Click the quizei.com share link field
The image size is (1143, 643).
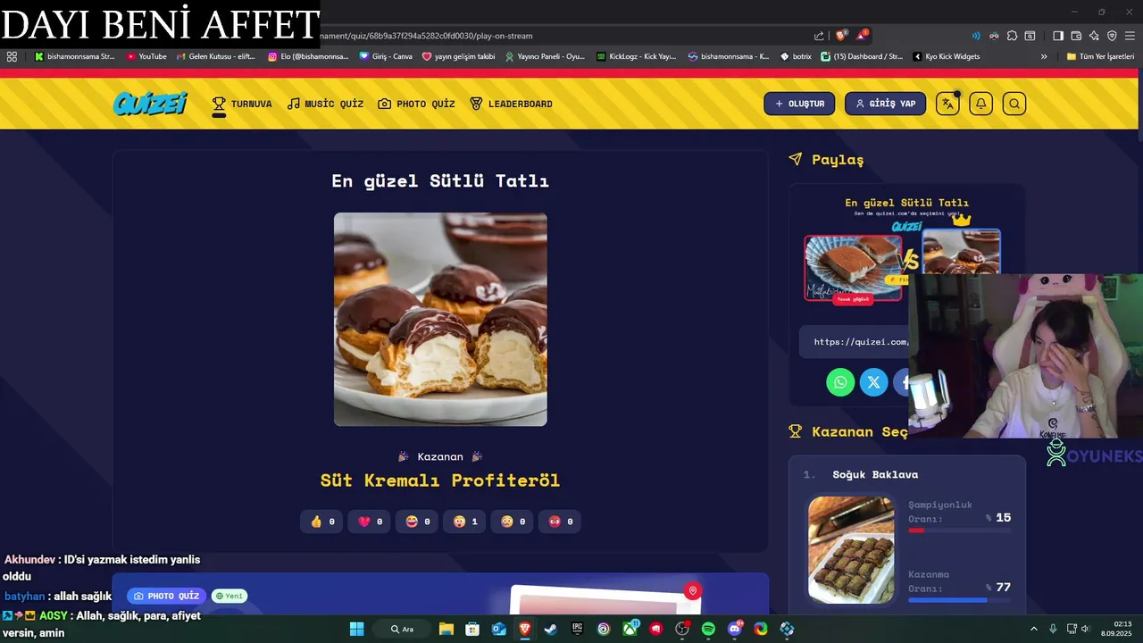click(x=855, y=341)
